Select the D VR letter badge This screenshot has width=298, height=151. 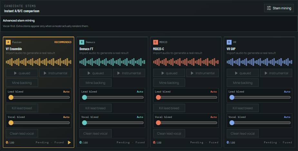[229, 42]
